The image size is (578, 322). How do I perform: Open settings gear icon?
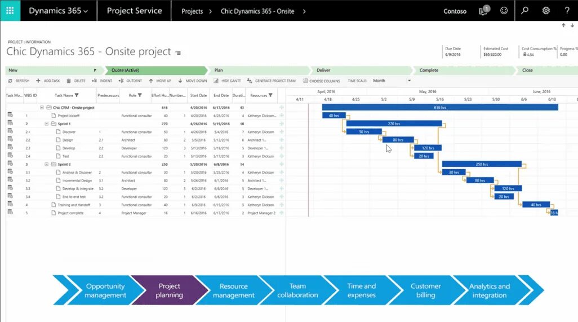coord(546,11)
